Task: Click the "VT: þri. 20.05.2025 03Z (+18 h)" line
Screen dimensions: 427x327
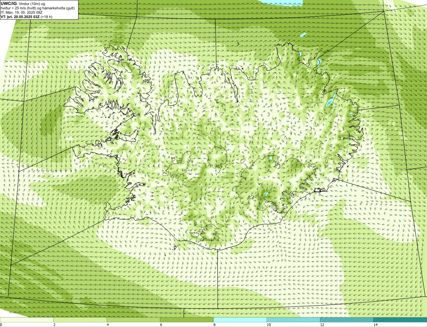Action: coord(27,16)
